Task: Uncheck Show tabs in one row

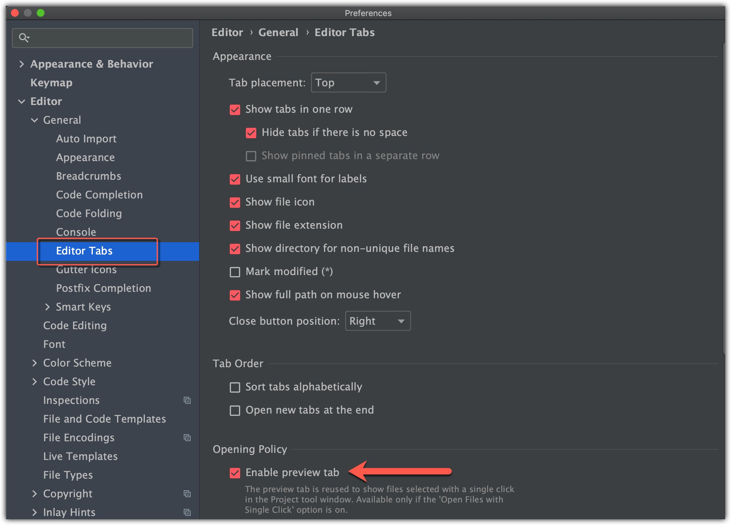Action: (235, 110)
